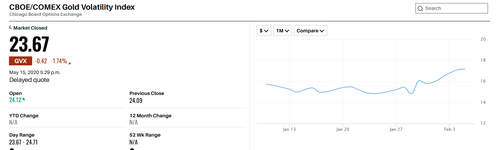This screenshot has height=150, width=498.
Task: Click the Market Closed moon icon
Action: click(x=11, y=28)
